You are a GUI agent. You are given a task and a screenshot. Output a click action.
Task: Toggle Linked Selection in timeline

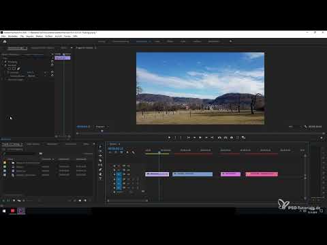(x=121, y=152)
